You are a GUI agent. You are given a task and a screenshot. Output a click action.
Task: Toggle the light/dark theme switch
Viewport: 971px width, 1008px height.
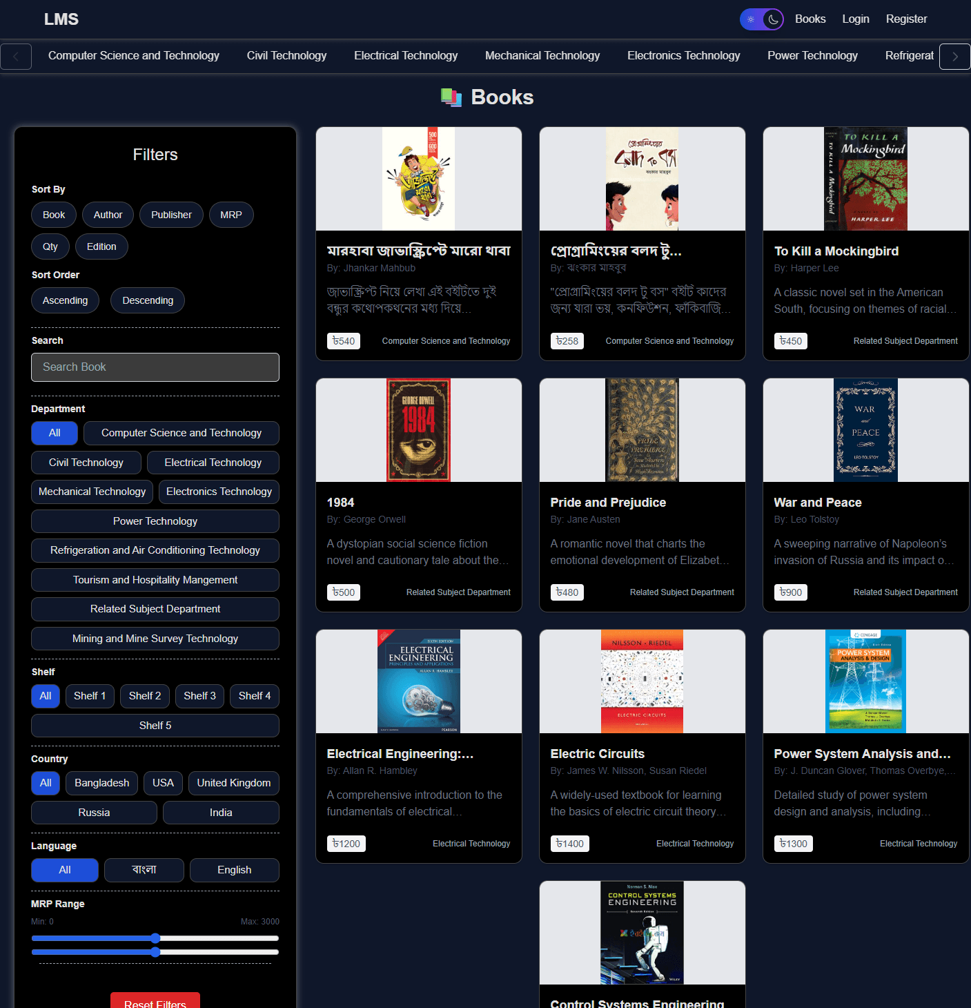[x=761, y=19]
